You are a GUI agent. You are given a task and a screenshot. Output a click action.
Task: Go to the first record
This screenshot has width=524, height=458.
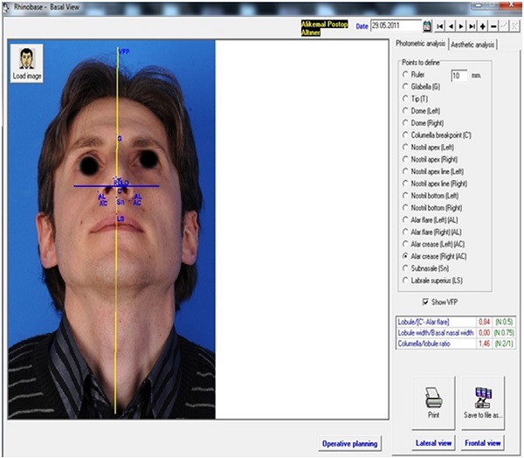tap(440, 27)
